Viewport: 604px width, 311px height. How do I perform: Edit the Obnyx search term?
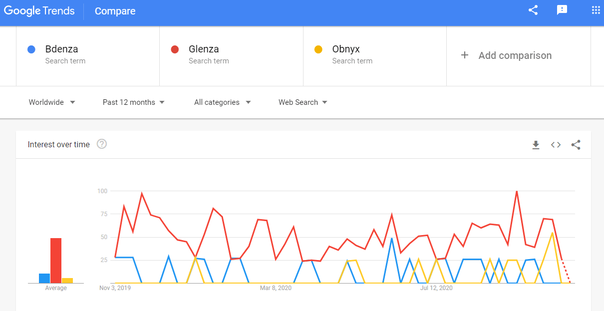tap(375, 56)
